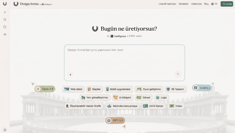Open the folder icon in the sidebar
The height and width of the screenshot is (133, 235).
pyautogui.click(x=5, y=27)
